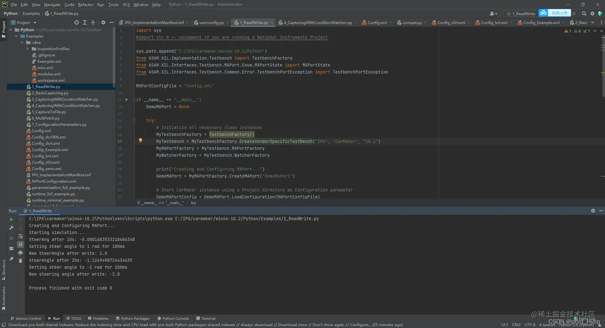Go to next highlighted error arrow

click(x=601, y=31)
